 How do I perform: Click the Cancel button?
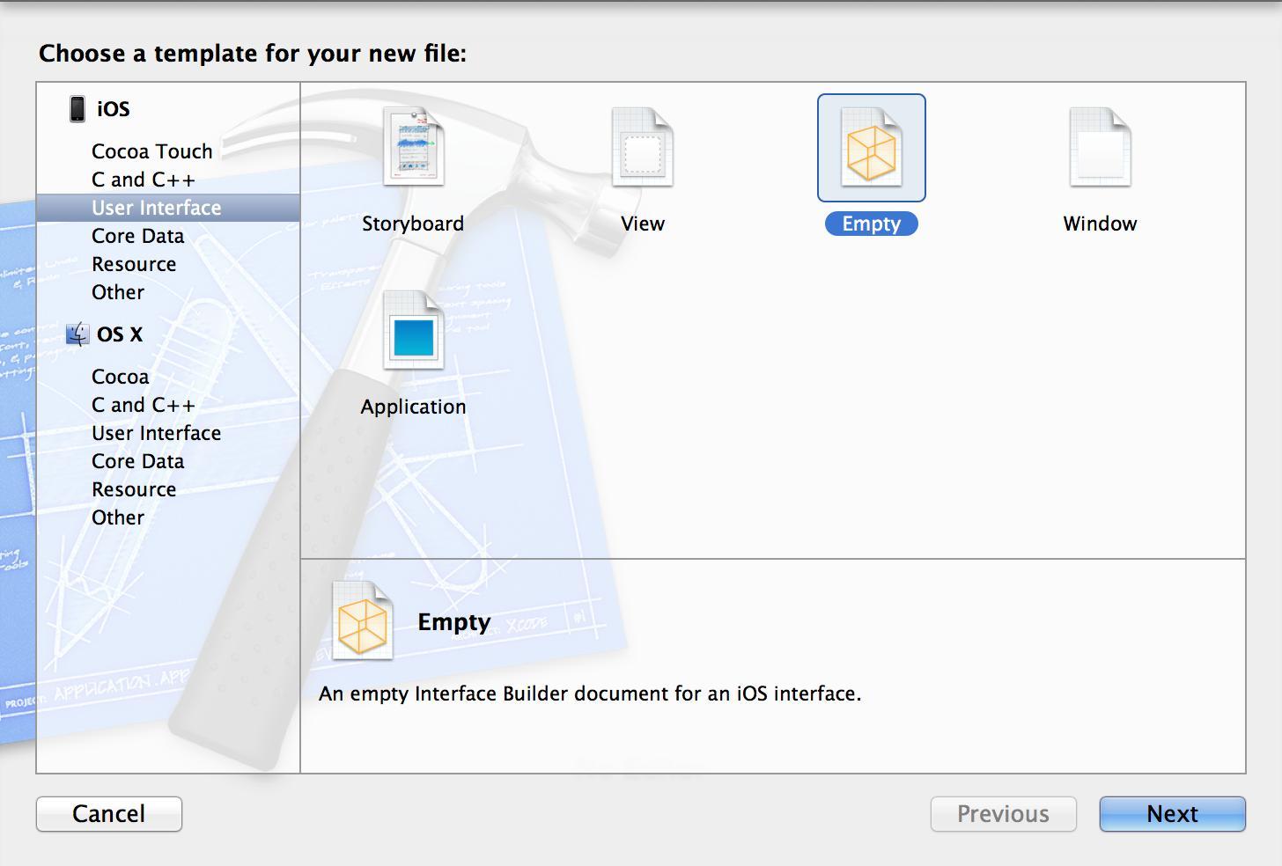[x=109, y=814]
